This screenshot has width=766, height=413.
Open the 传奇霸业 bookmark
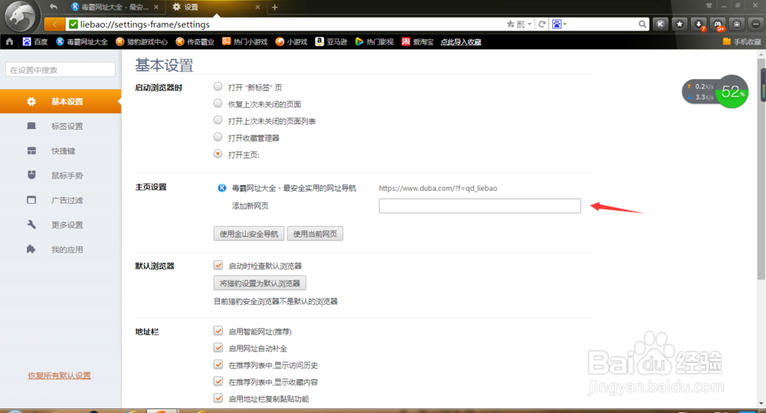click(x=195, y=41)
